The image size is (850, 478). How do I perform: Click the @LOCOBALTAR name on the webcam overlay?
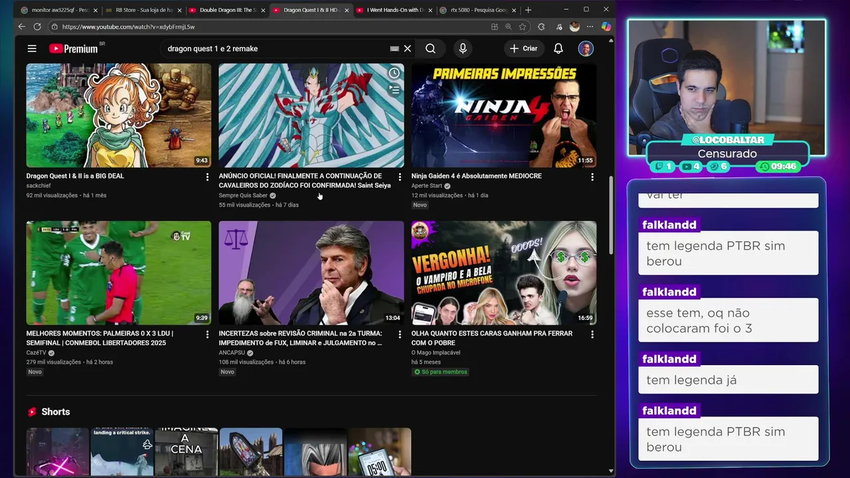[728, 140]
